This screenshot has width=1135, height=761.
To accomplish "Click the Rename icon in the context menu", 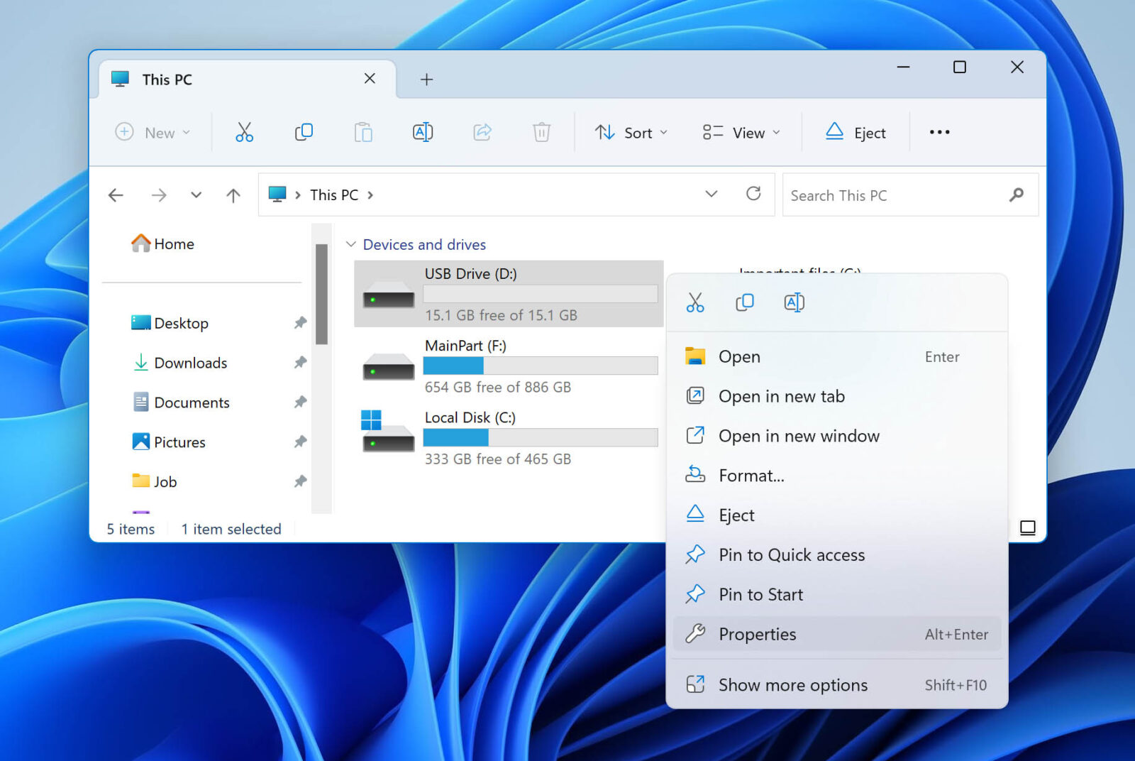I will click(793, 302).
